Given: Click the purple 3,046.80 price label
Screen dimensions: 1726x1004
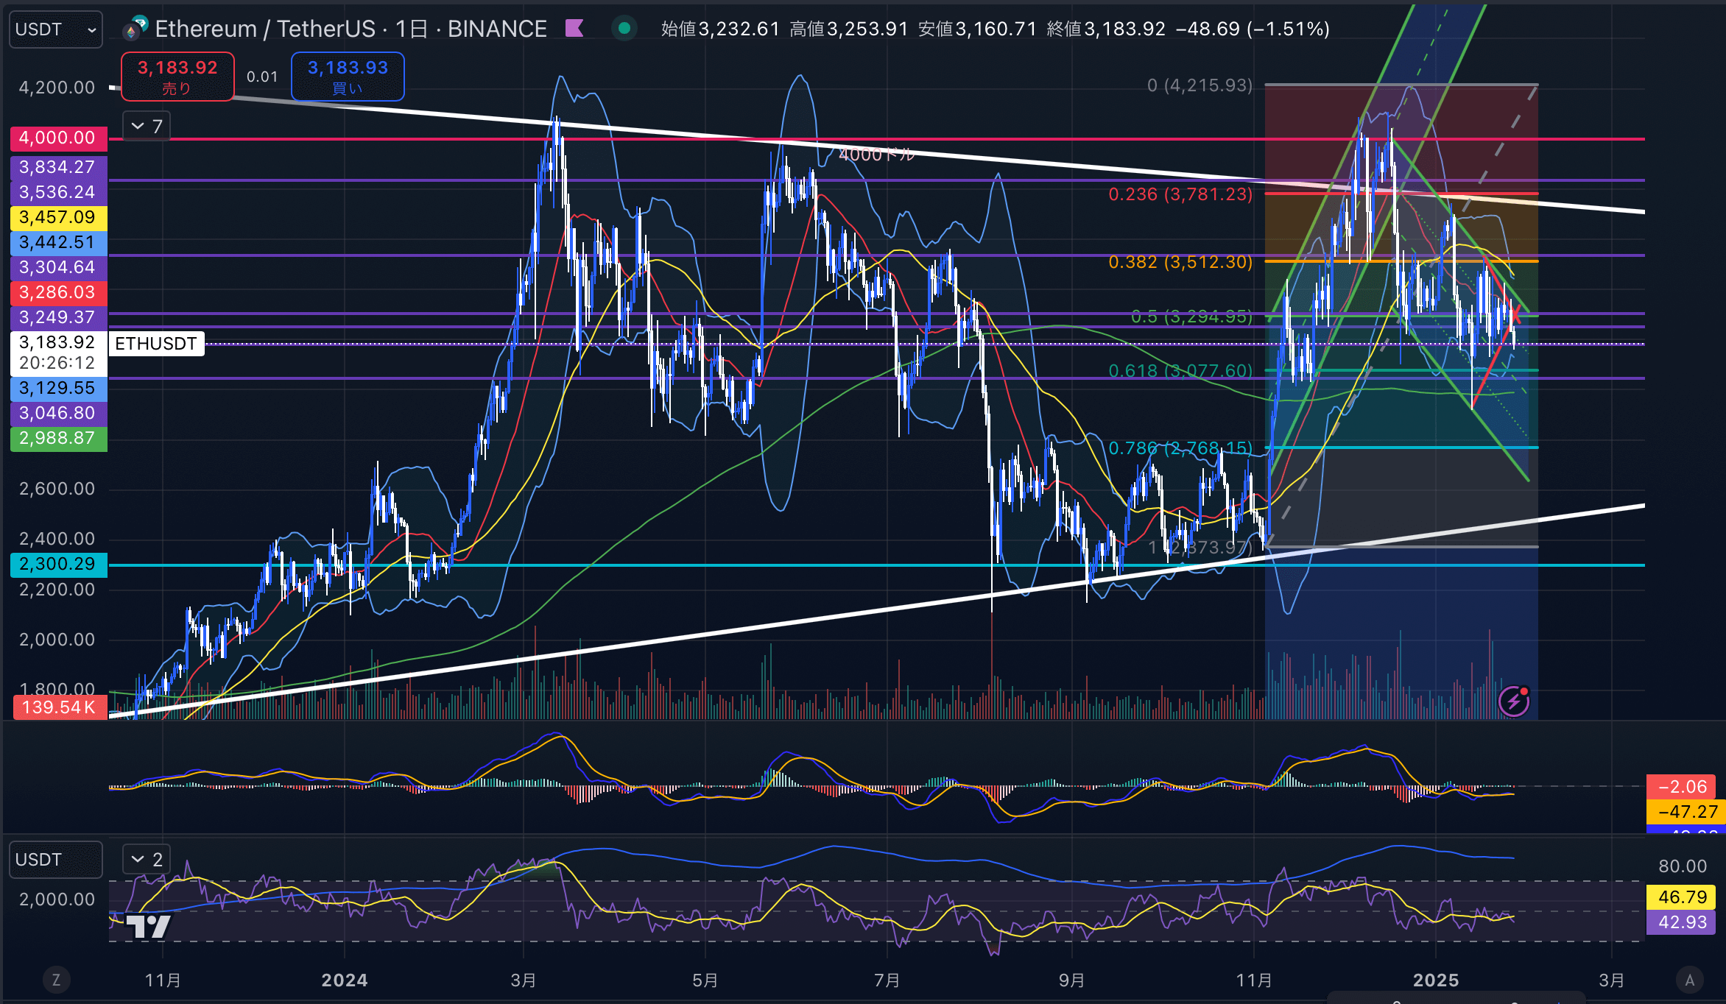Looking at the screenshot, I should pos(58,413).
